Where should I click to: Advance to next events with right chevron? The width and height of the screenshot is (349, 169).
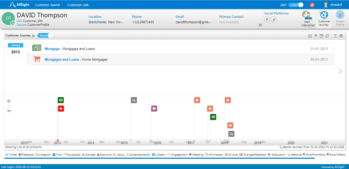pos(340,71)
